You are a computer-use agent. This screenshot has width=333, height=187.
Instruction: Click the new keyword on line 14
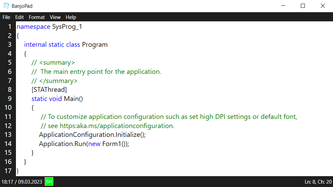tap(94, 144)
